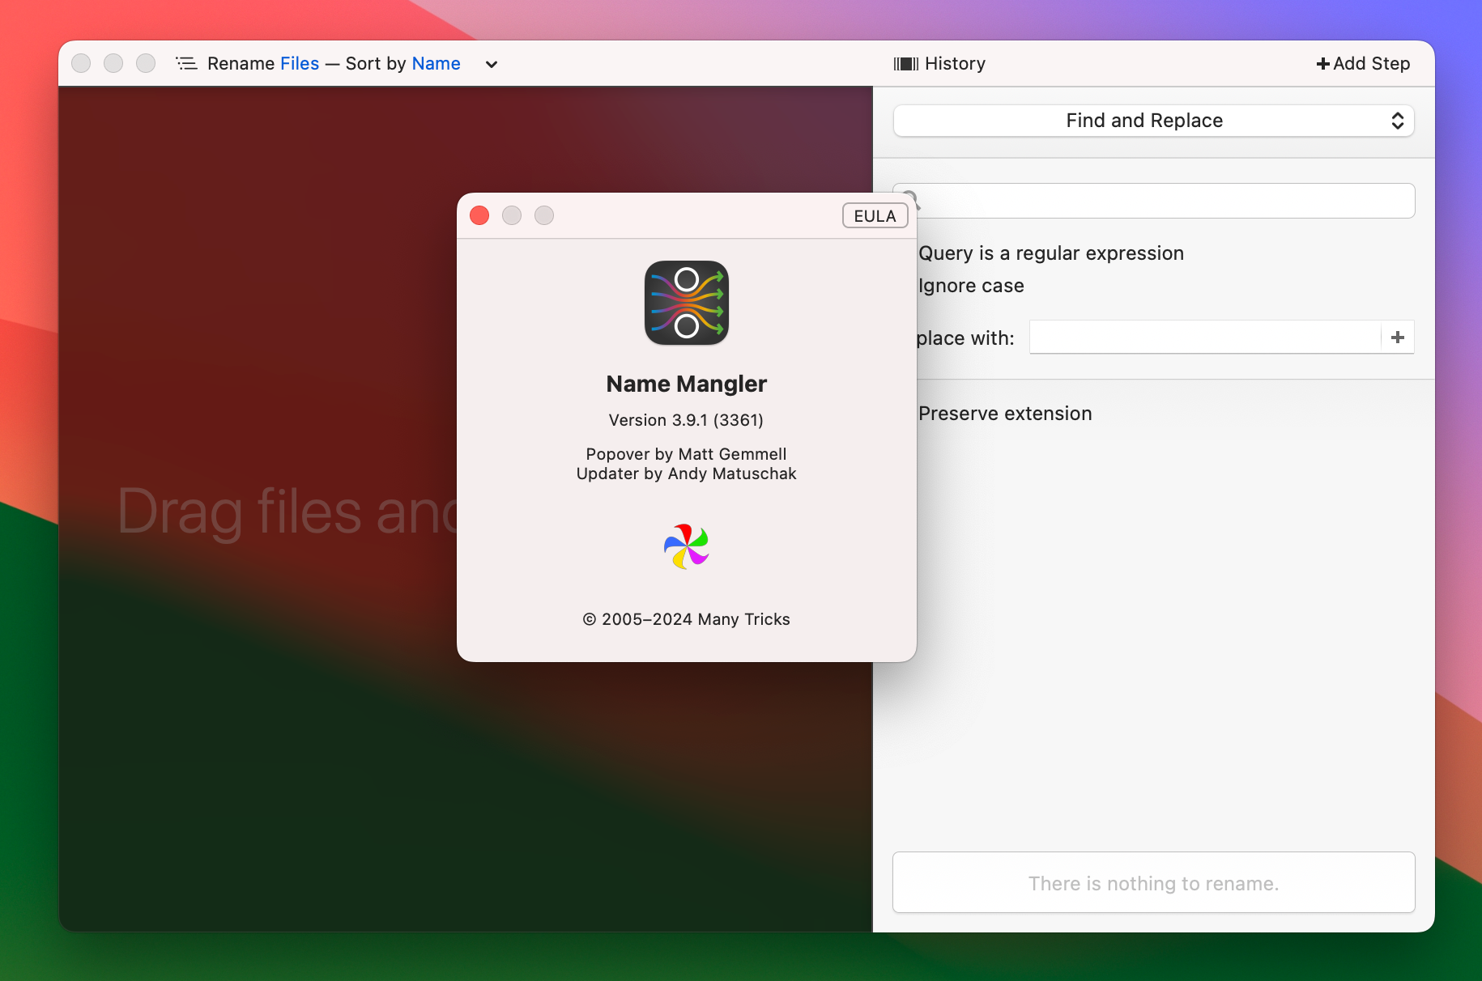This screenshot has width=1482, height=981.
Task: Click the History film-strip icon
Action: (x=906, y=64)
